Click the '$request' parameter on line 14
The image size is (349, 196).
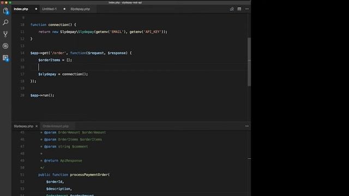tap(96, 53)
